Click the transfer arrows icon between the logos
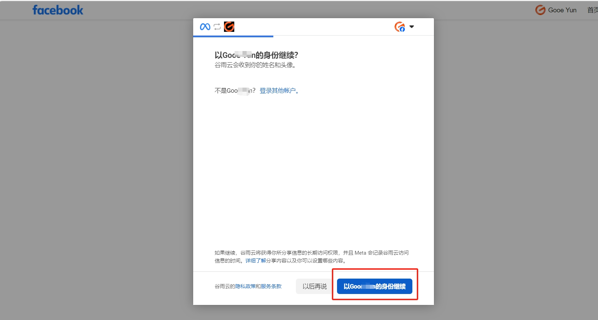This screenshot has width=598, height=320. click(x=216, y=26)
